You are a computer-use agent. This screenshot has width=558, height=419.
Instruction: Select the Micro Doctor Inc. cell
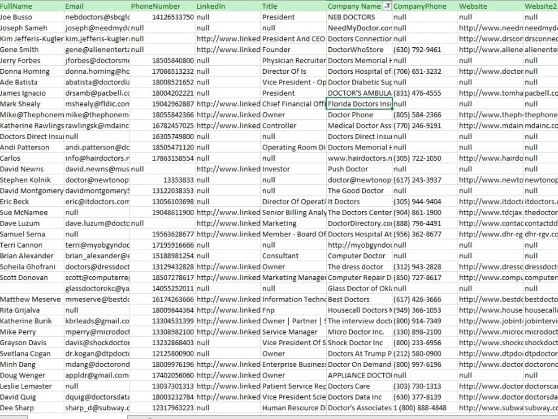coord(359,332)
